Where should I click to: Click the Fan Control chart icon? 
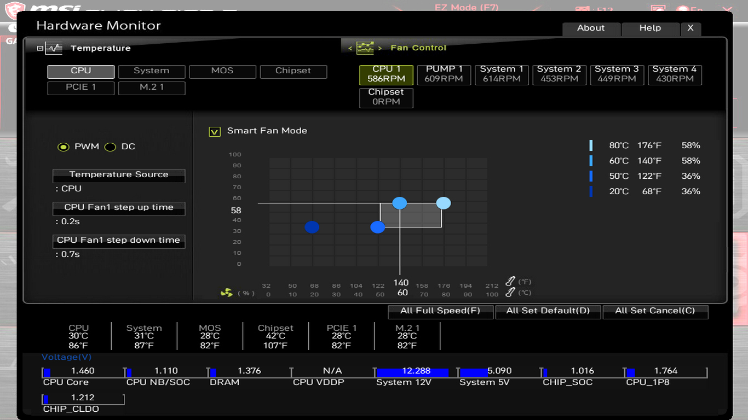tap(365, 48)
